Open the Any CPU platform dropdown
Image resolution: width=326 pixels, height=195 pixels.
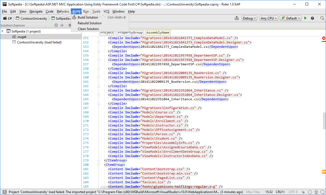pyautogui.click(x=269, y=18)
